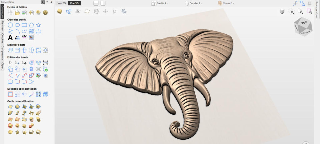This screenshot has height=144, width=320.
Task: Open the Composants side tab
Action: (x=2, y=52)
